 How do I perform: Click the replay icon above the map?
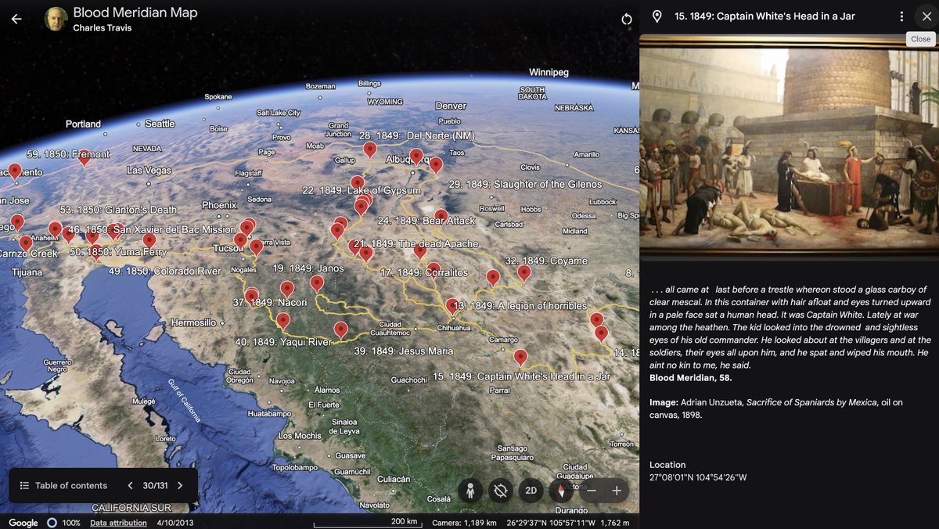[x=626, y=19]
